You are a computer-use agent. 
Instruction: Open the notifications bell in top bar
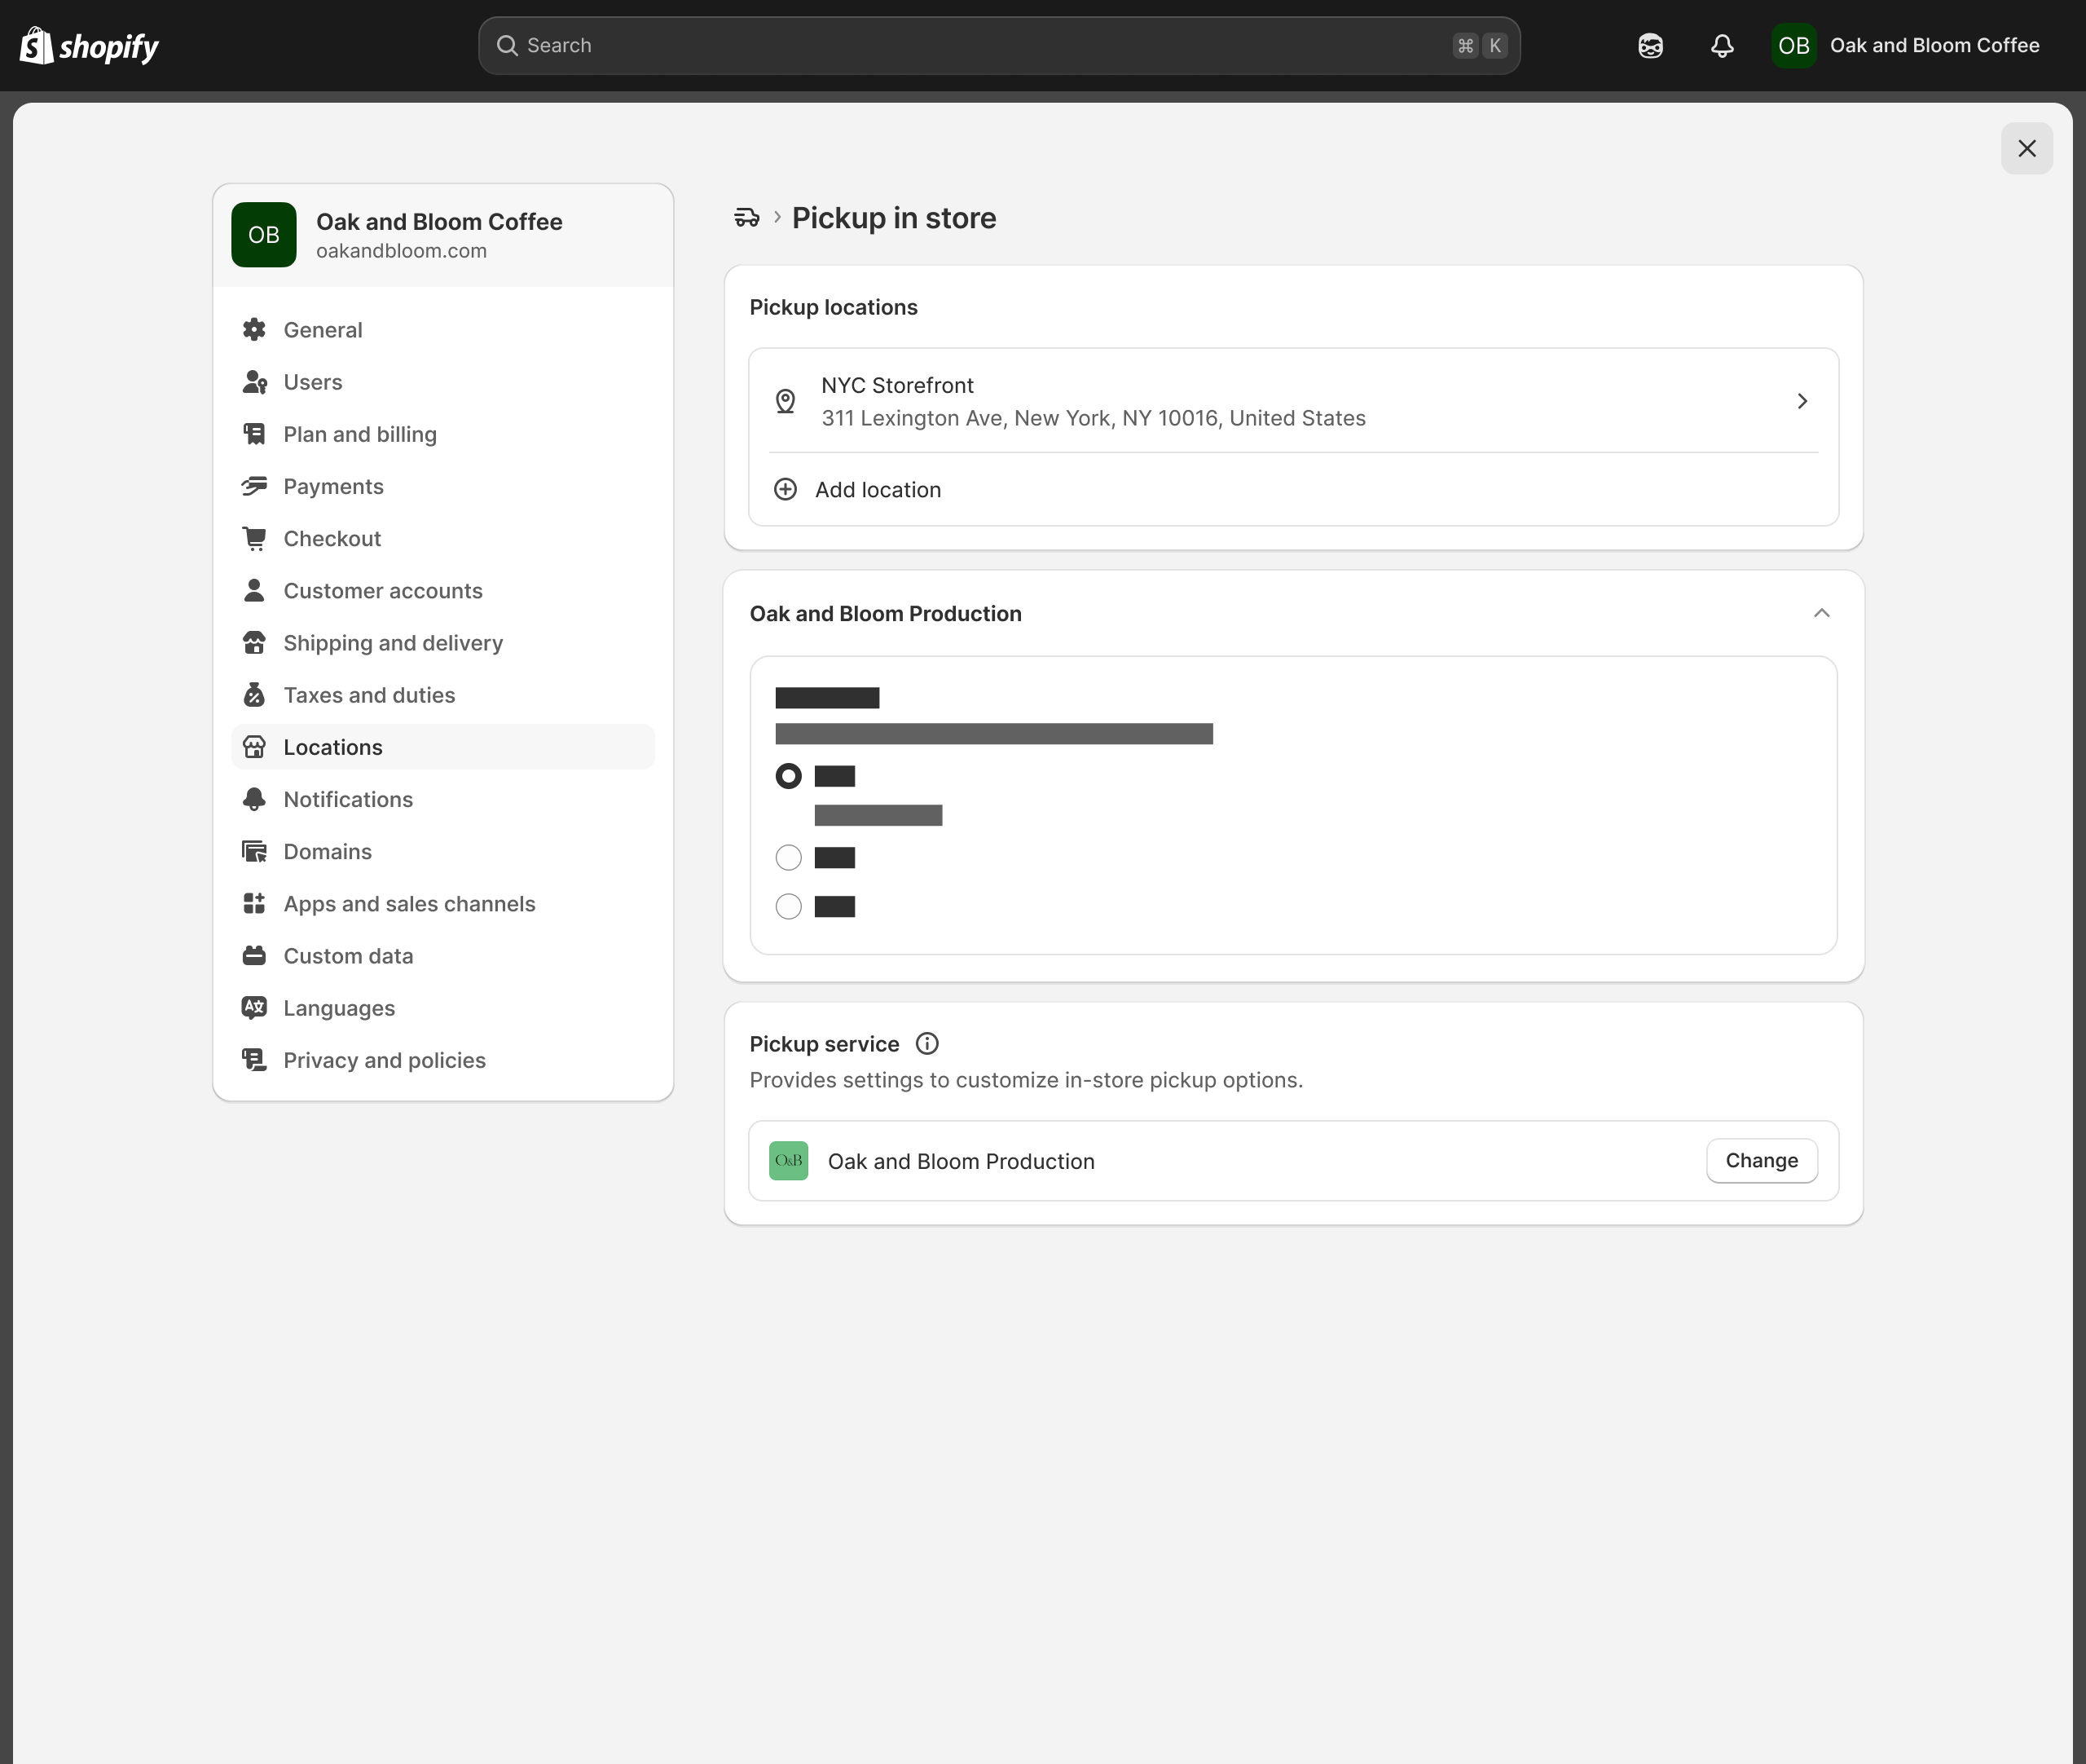point(1723,46)
